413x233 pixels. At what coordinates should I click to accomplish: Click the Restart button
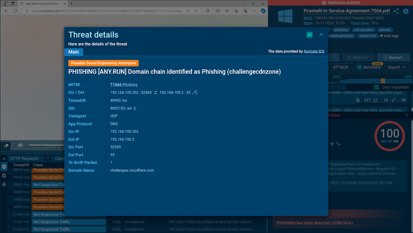coord(393,57)
